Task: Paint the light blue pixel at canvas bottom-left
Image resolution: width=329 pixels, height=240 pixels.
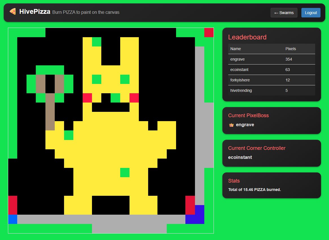Action: [x=13, y=219]
